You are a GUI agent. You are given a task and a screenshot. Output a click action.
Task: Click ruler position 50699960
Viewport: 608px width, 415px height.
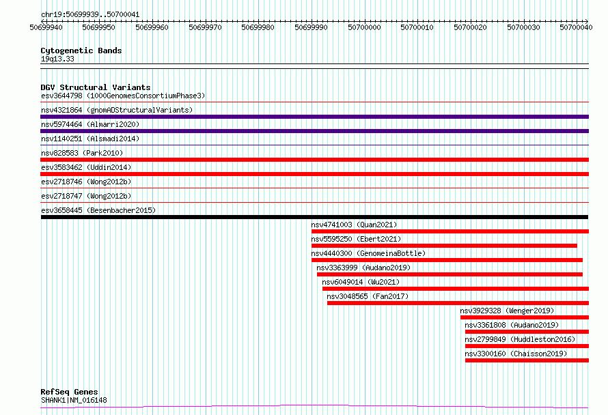(152, 27)
